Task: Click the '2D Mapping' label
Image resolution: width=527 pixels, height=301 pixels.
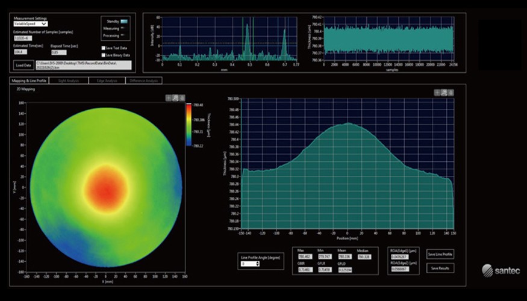Action: tap(25, 89)
